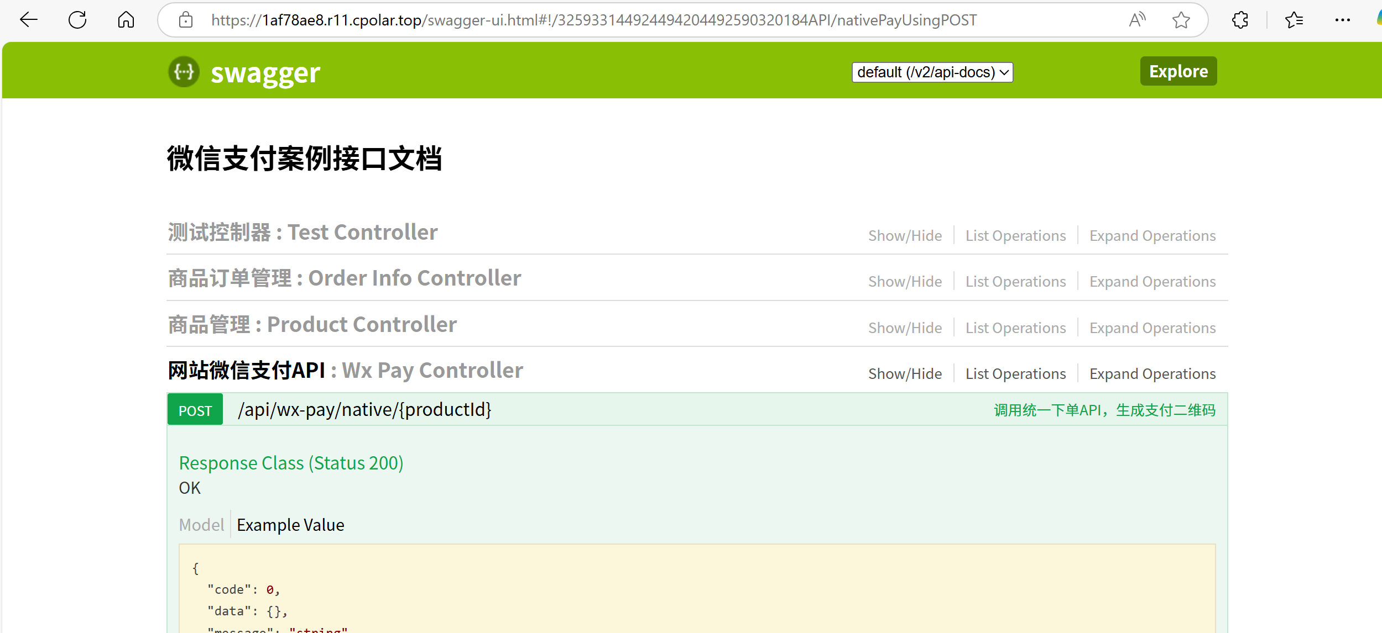The width and height of the screenshot is (1382, 633).
Task: Click Expand Operations for Wx Pay Controller
Action: click(1152, 374)
